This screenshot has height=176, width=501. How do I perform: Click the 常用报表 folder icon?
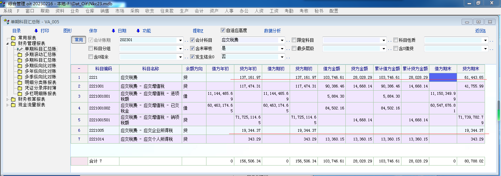pos(13,38)
